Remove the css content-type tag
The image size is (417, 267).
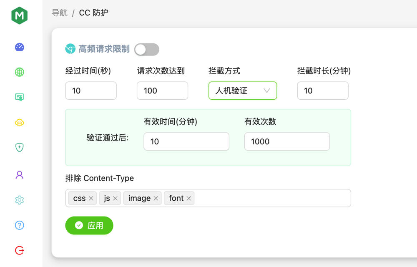click(91, 199)
